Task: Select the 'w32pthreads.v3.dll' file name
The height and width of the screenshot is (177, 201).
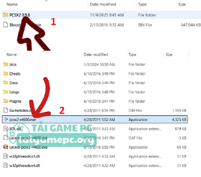Action: [25, 156]
